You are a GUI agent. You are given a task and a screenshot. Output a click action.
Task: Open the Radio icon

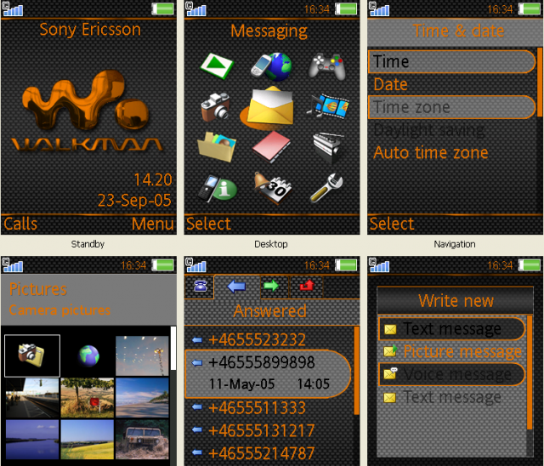coord(328,147)
